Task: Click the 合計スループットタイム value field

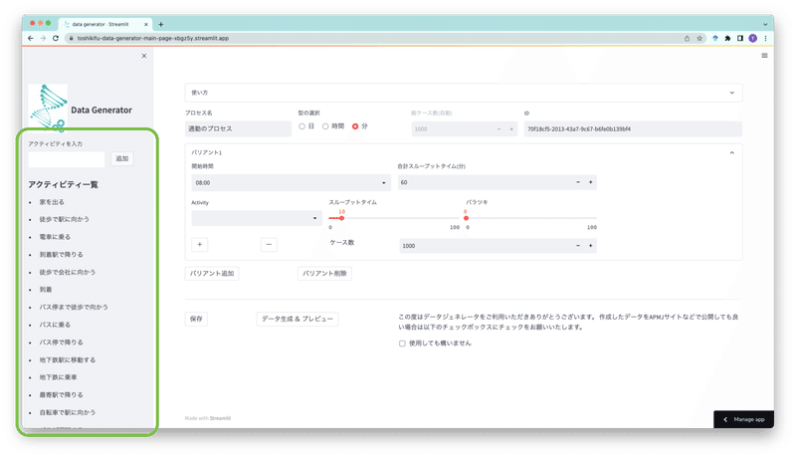Action: [x=485, y=182]
